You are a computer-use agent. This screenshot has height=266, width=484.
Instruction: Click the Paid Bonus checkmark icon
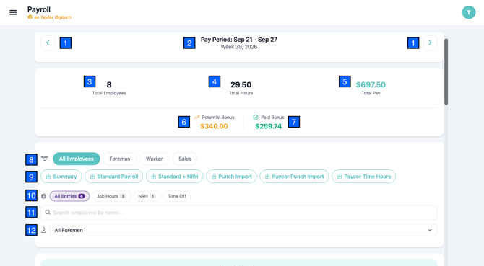[256, 118]
